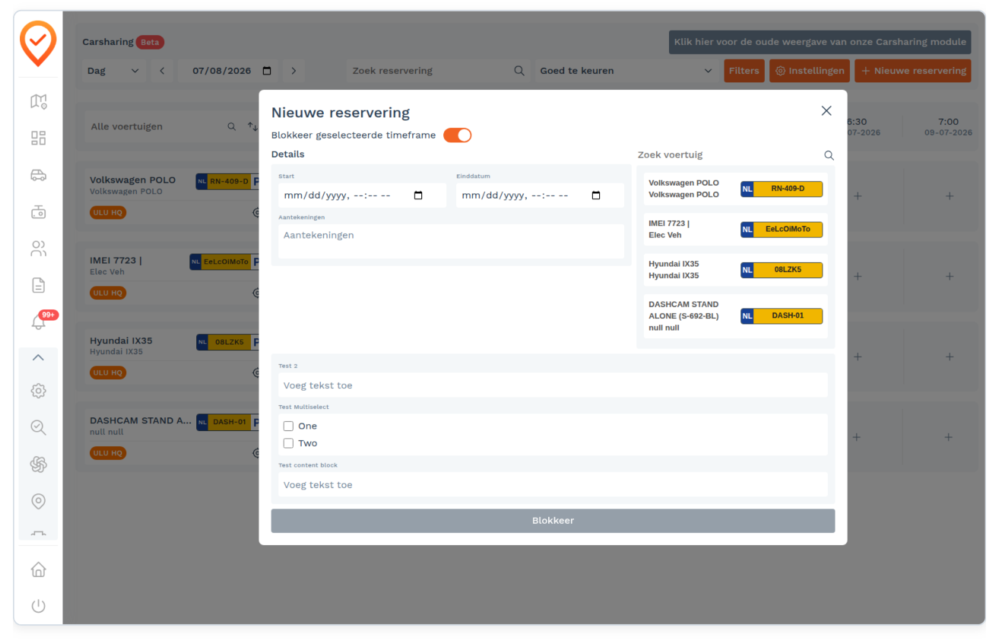999x641 pixels.
Task: Collapse the sidebar section with chevron up
Action: 38,357
